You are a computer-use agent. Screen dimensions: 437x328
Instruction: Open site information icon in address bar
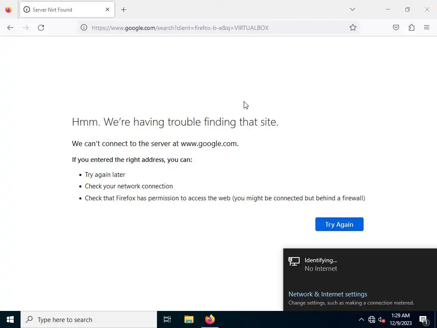pyautogui.click(x=84, y=27)
